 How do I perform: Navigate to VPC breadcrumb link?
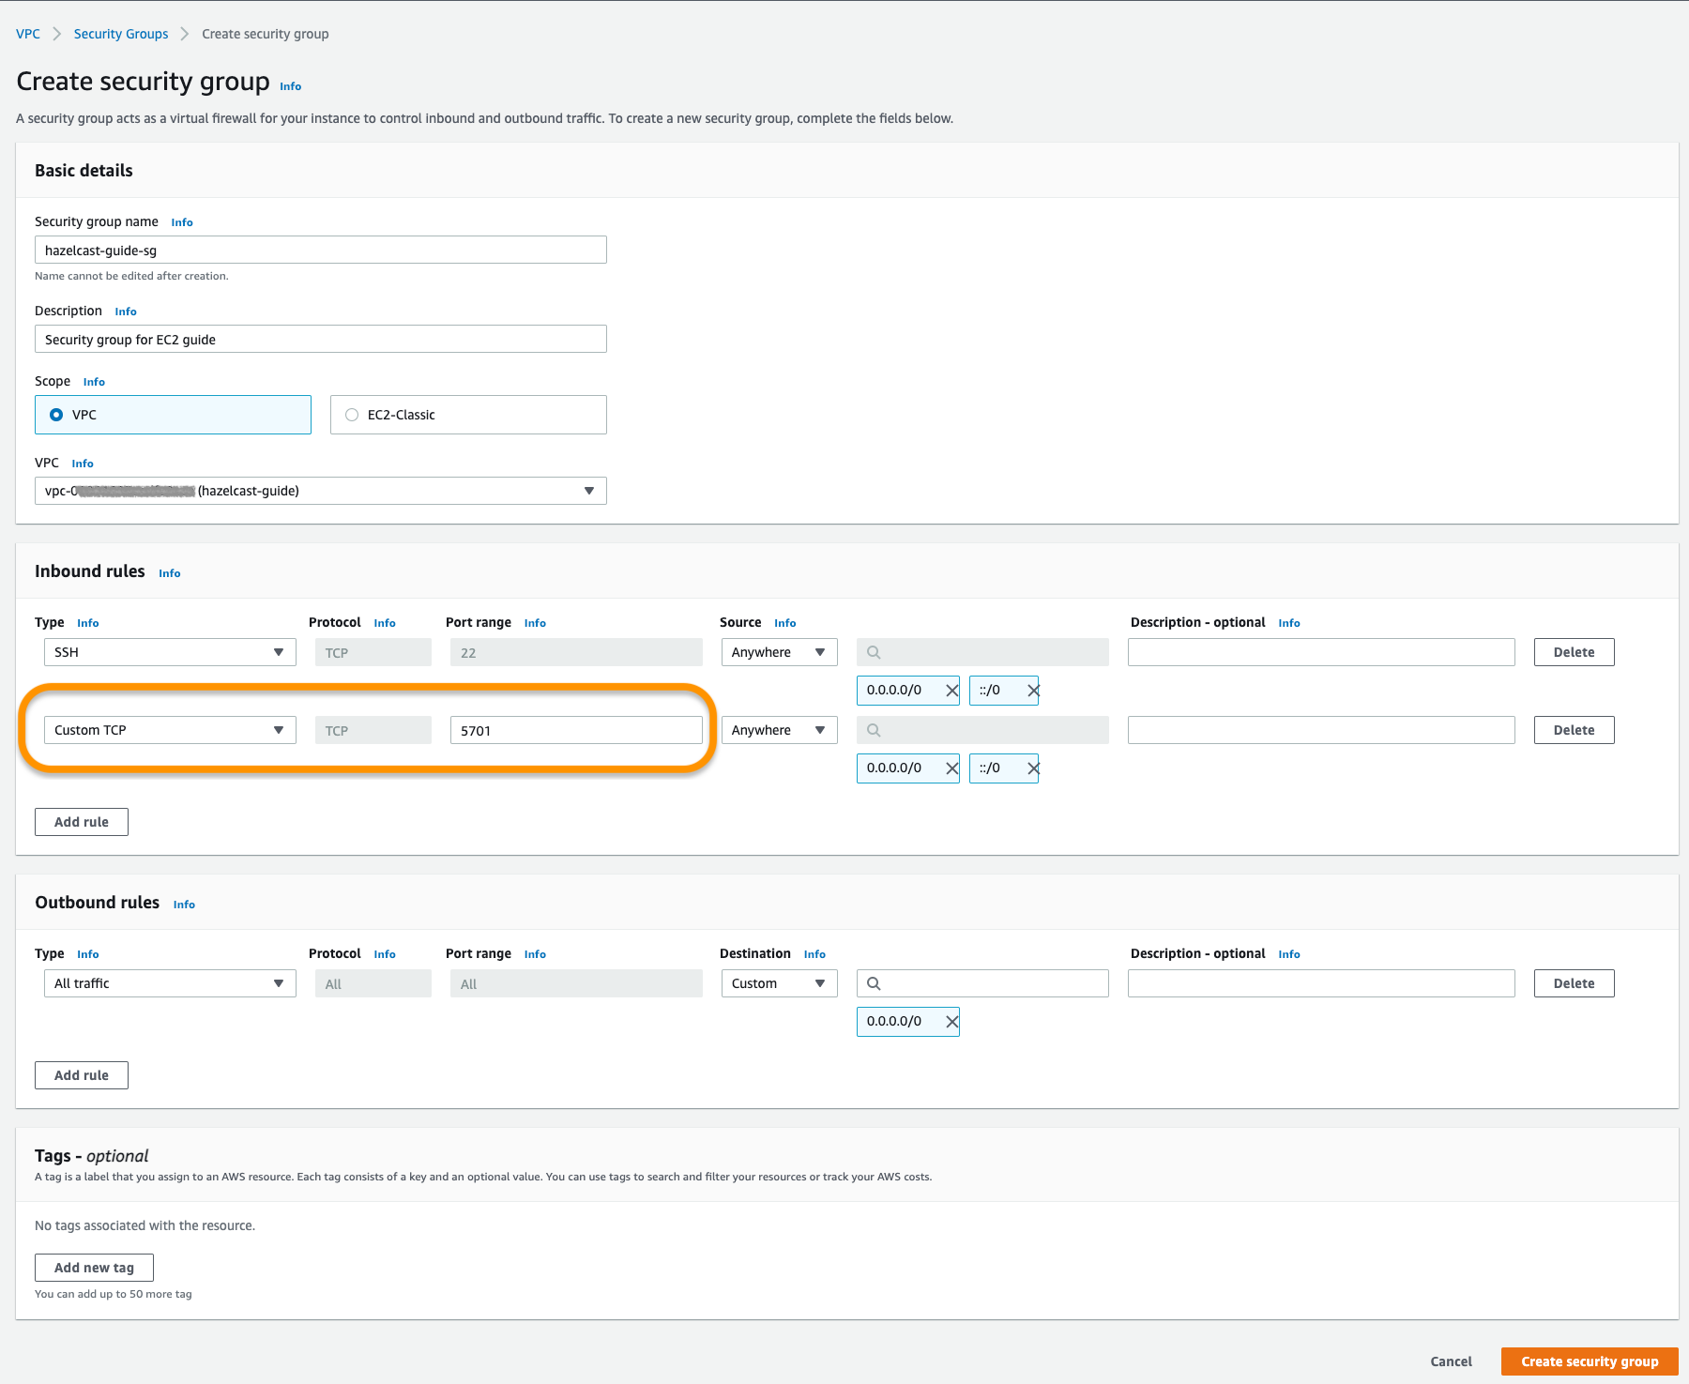point(28,34)
